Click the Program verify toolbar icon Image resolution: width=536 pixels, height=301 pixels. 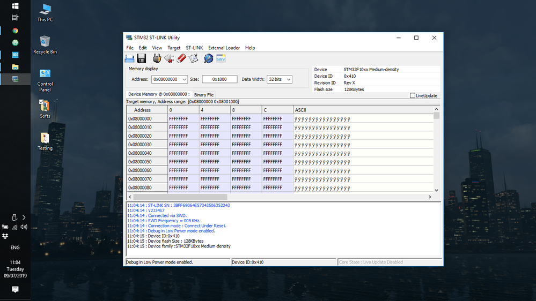click(194, 58)
